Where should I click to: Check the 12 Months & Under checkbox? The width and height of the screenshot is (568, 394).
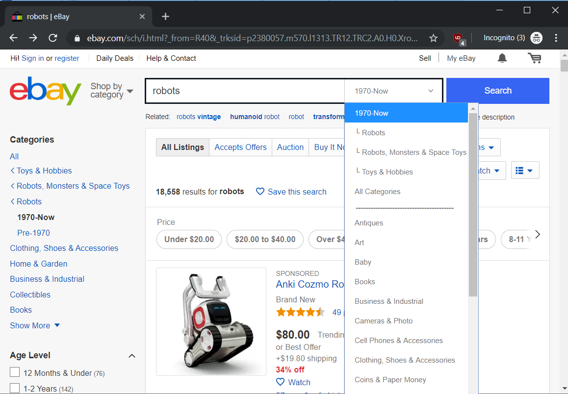click(15, 372)
